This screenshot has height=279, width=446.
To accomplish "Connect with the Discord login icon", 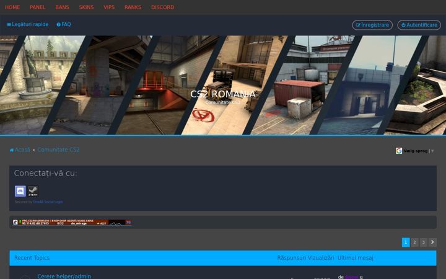I will pyautogui.click(x=20, y=191).
